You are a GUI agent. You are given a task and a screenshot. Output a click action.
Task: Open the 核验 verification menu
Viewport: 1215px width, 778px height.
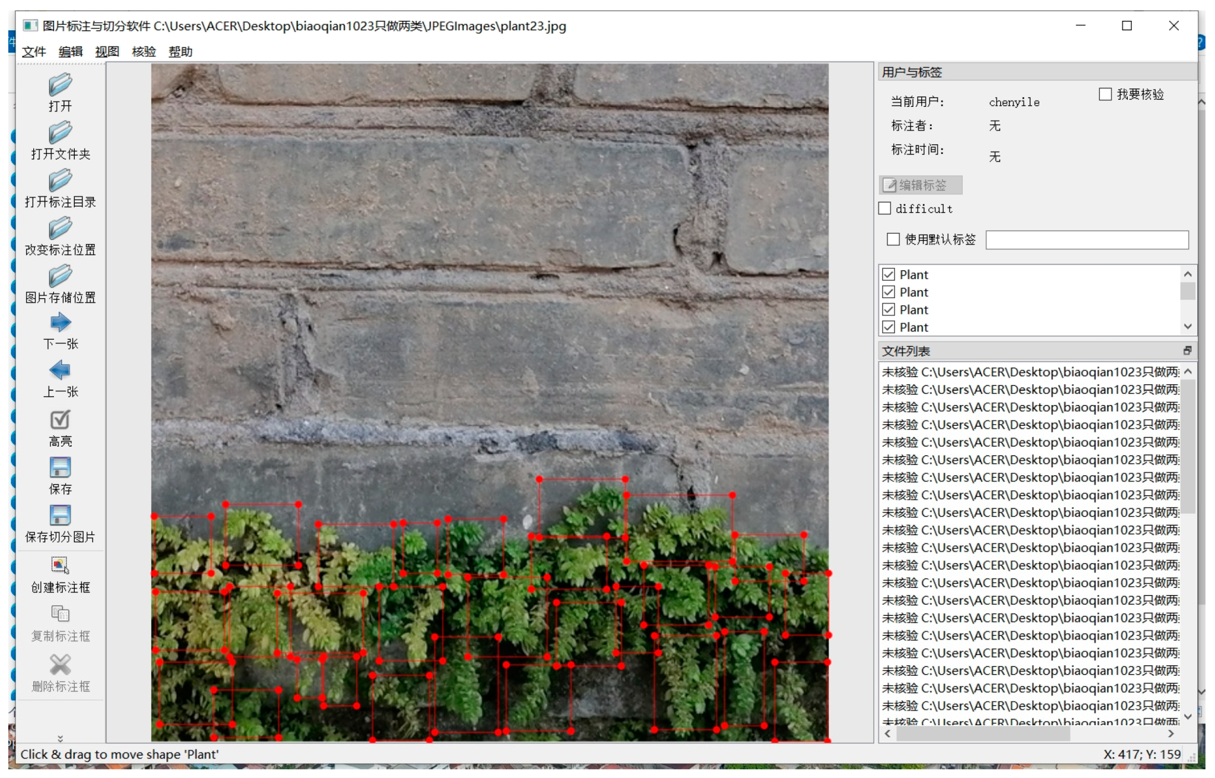click(x=144, y=52)
